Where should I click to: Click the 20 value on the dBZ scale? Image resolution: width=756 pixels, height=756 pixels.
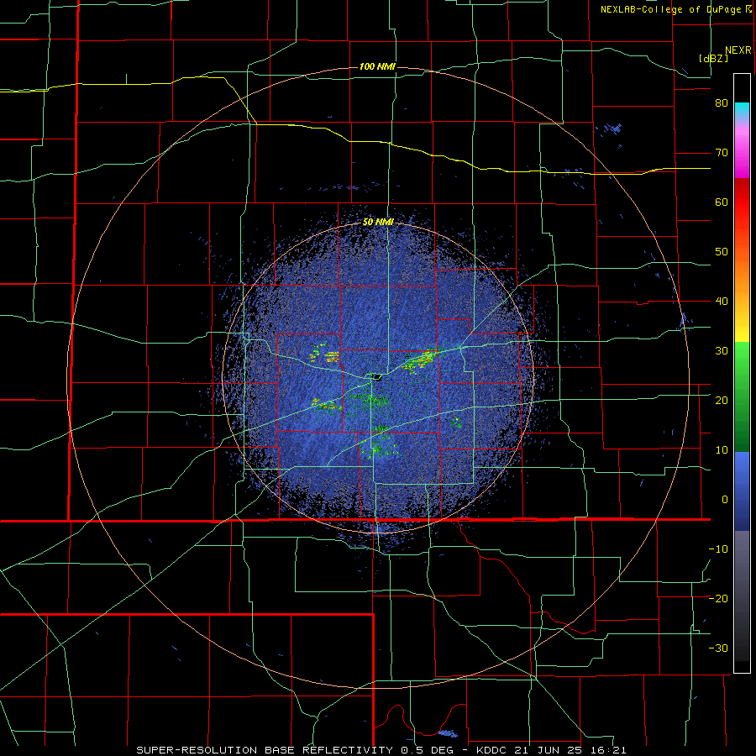pos(722,400)
